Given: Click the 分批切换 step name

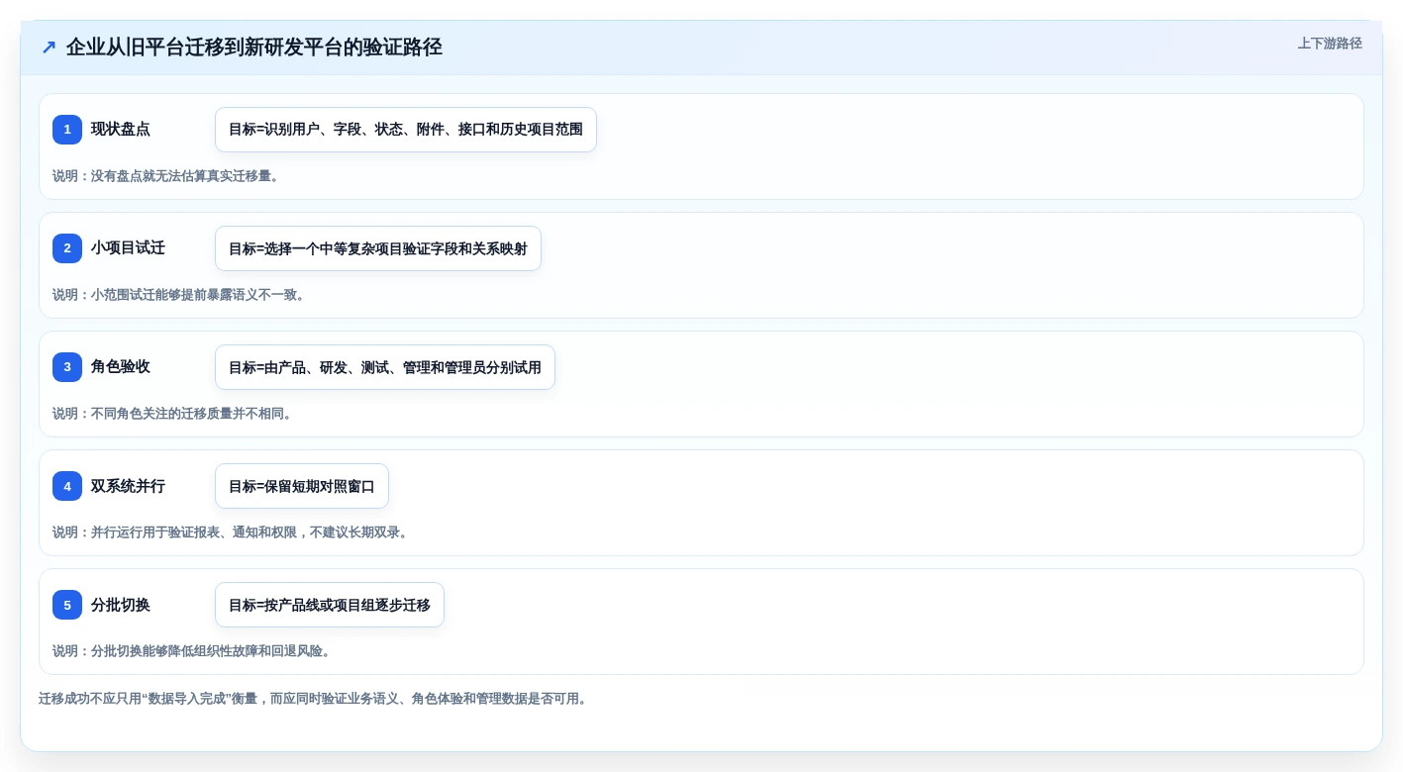Looking at the screenshot, I should point(121,605).
